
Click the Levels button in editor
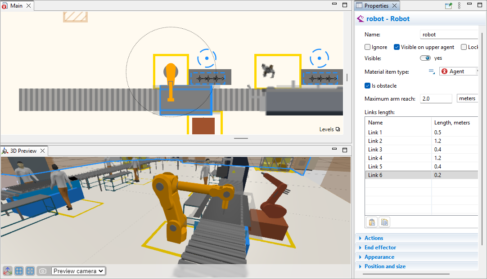[329, 129]
